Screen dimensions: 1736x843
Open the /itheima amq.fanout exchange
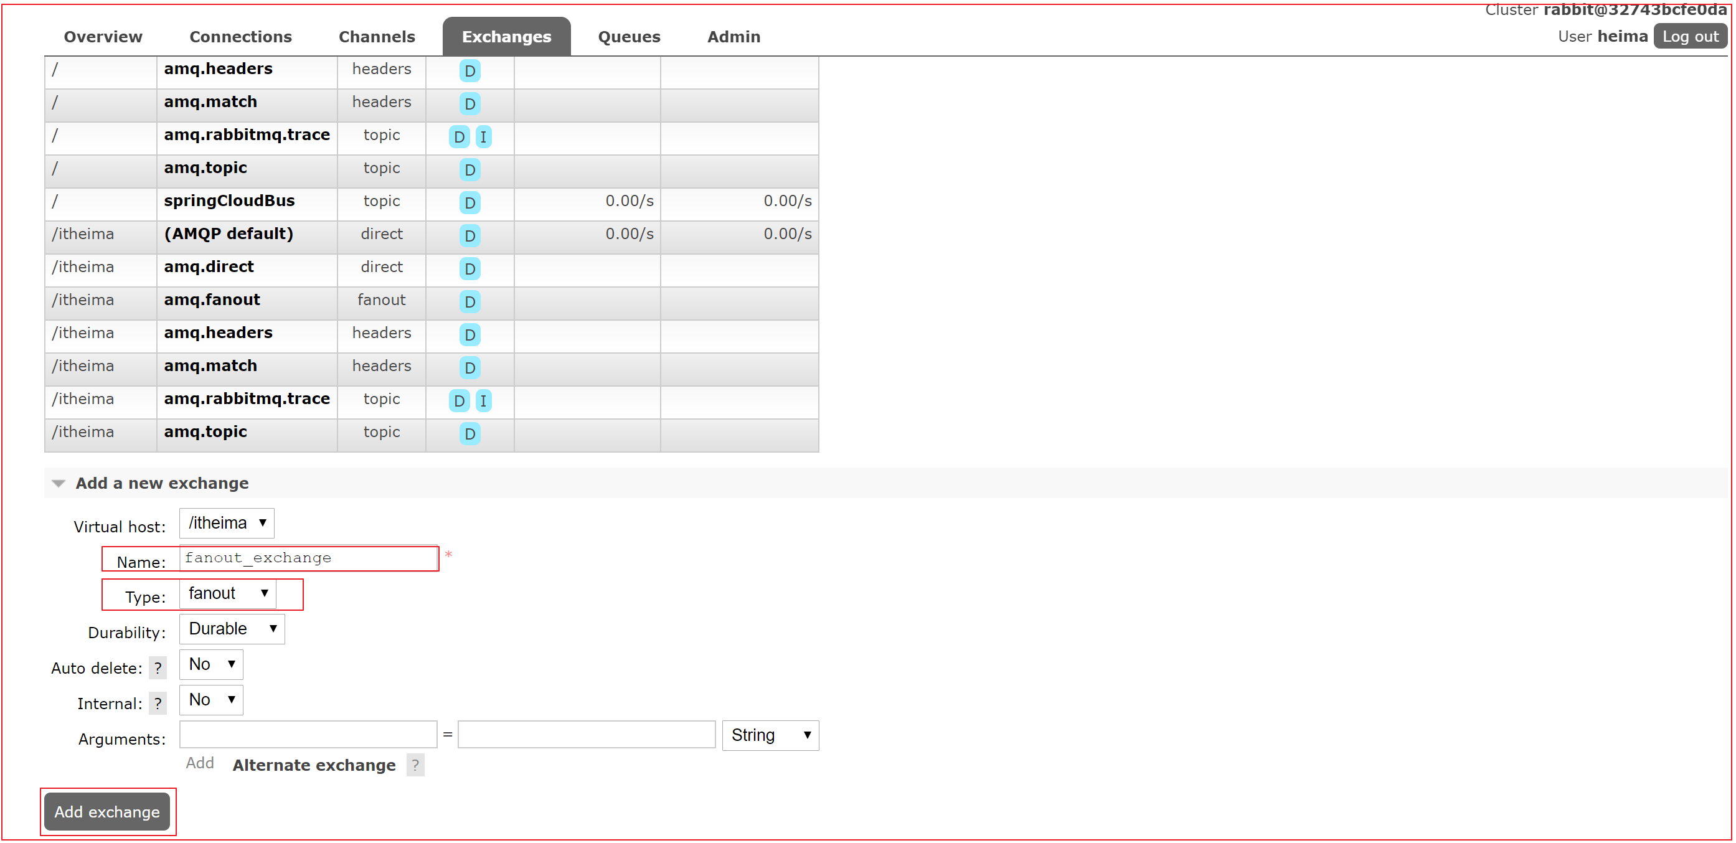pyautogui.click(x=212, y=300)
